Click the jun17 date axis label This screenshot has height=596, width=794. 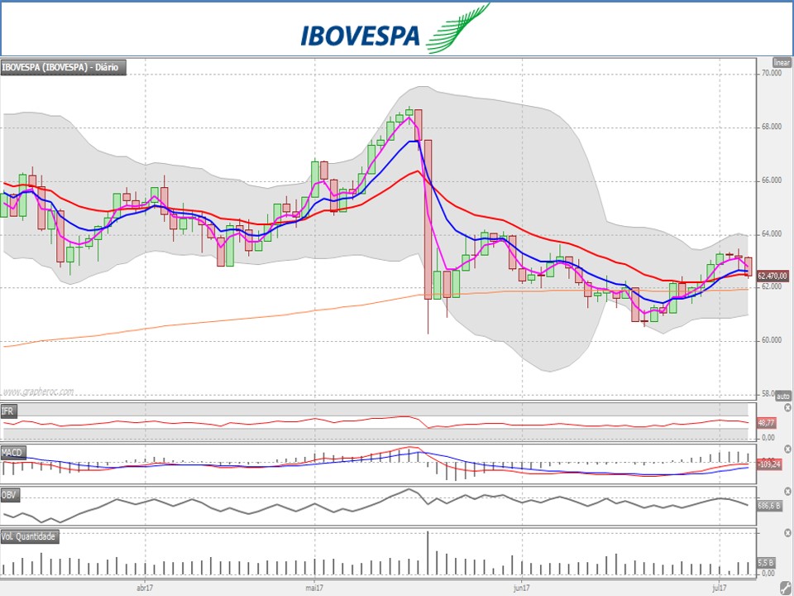pyautogui.click(x=521, y=588)
